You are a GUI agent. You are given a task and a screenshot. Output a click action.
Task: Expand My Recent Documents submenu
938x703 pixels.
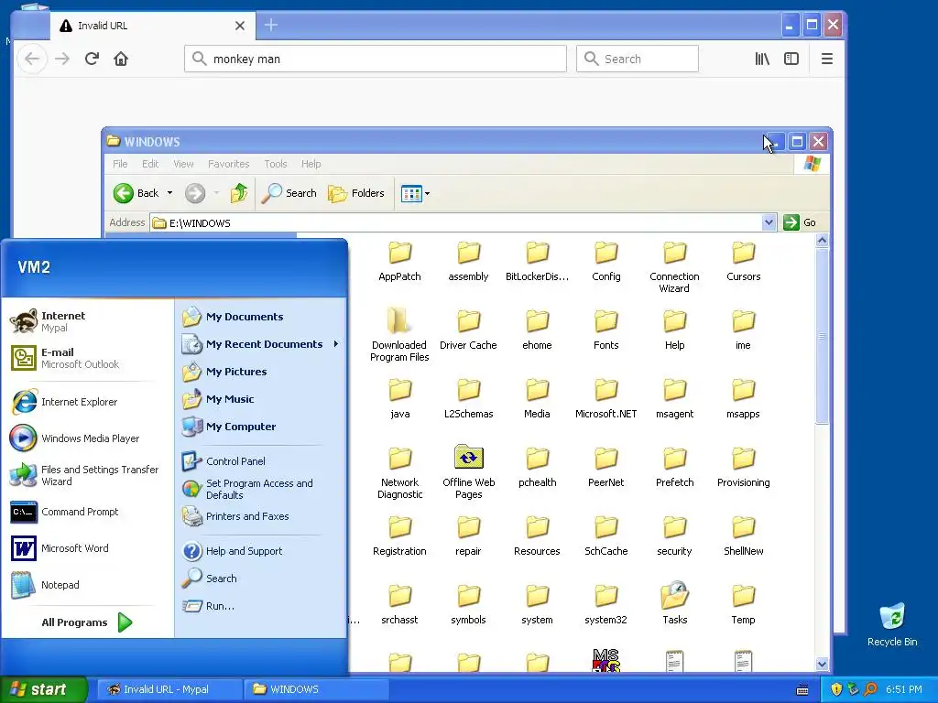[x=261, y=344]
